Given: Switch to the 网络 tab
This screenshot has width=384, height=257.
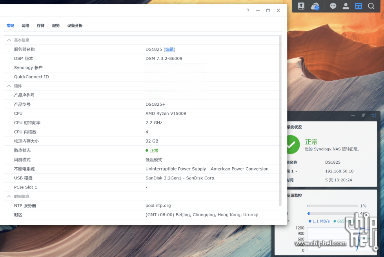Looking at the screenshot, I should coord(25,25).
